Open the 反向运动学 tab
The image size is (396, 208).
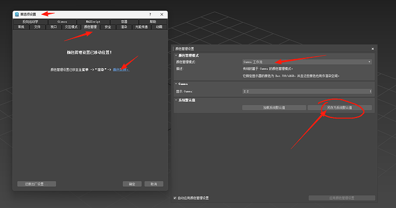coord(30,22)
